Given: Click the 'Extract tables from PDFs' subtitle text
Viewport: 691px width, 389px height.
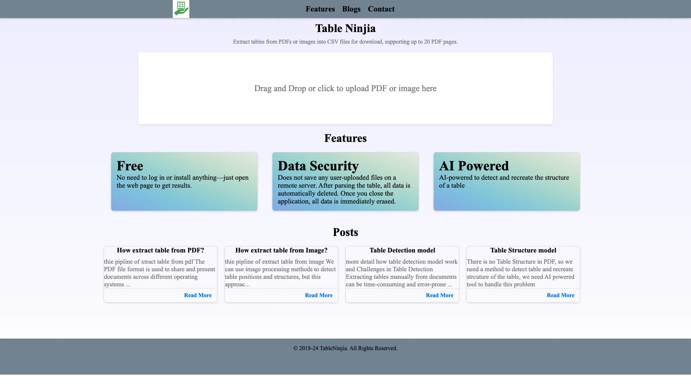Looking at the screenshot, I should click(x=345, y=42).
